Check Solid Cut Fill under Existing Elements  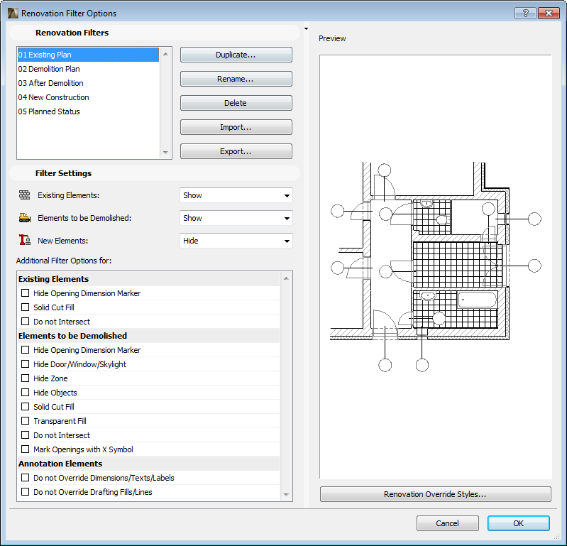26,307
